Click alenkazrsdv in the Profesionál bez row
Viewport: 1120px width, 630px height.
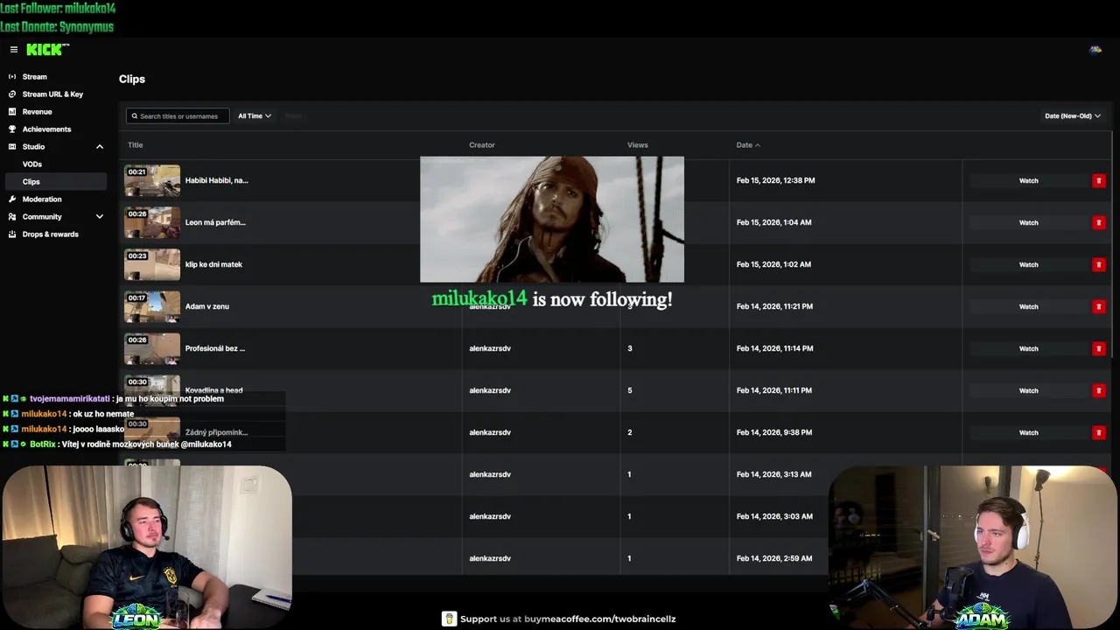[x=490, y=348]
